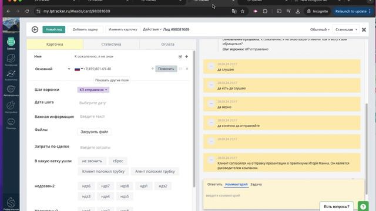Image resolution: width=376 pixels, height=211 pixels.
Task: Switch to the Оплата tab
Action: pyautogui.click(x=167, y=45)
